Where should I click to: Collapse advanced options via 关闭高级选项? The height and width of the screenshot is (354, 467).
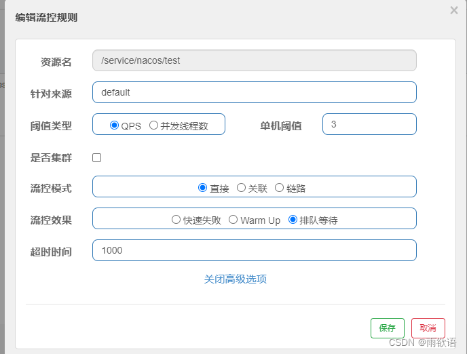pos(236,279)
